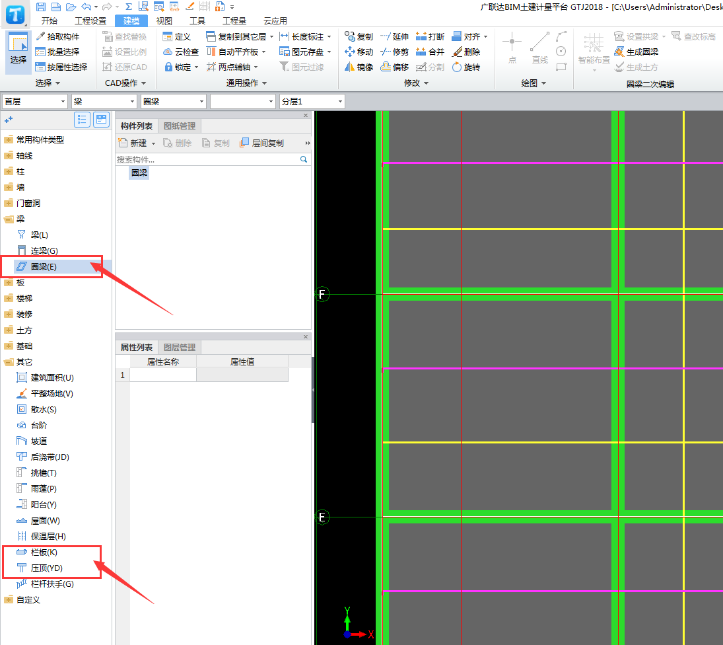Click the 锁定 lock tool
The height and width of the screenshot is (645, 723).
tap(181, 67)
